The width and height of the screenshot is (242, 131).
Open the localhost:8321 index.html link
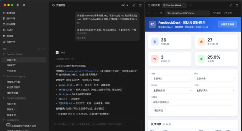[x=82, y=71]
